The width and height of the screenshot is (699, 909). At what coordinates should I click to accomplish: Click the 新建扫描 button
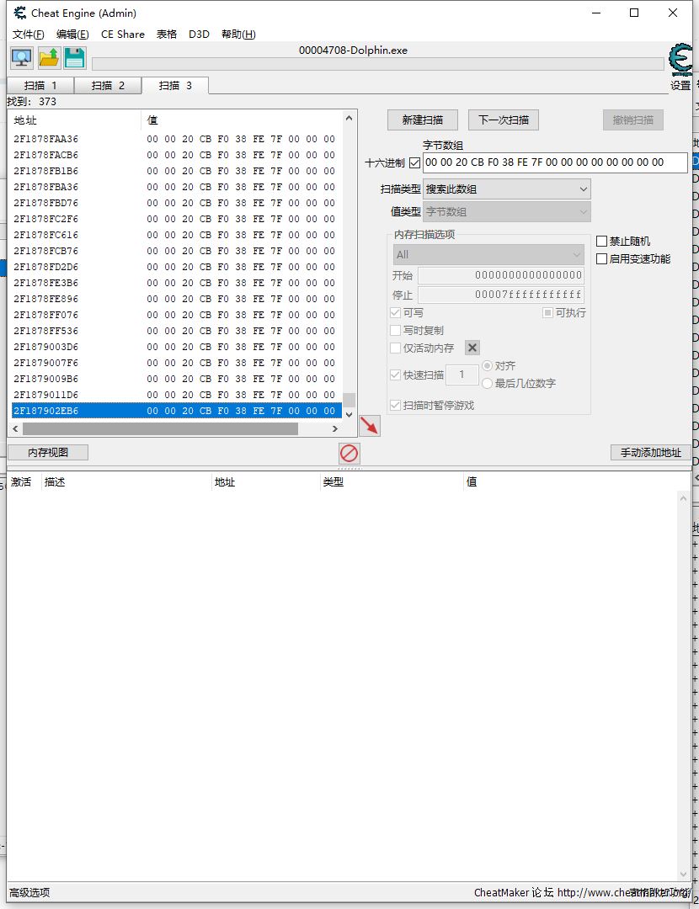[x=422, y=120]
